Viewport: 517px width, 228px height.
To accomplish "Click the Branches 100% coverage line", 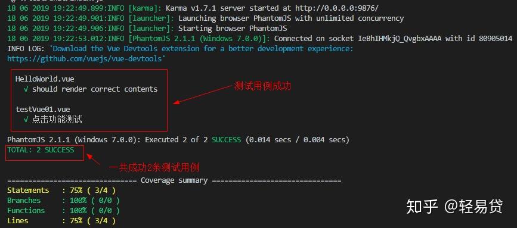I will click(x=64, y=201).
